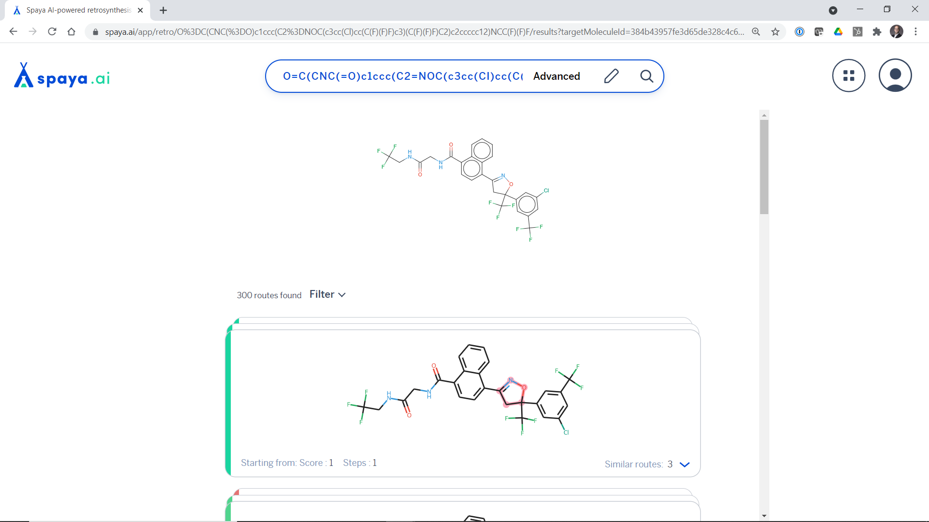This screenshot has width=929, height=522.
Task: Click the SMILES search input field
Action: point(403,76)
